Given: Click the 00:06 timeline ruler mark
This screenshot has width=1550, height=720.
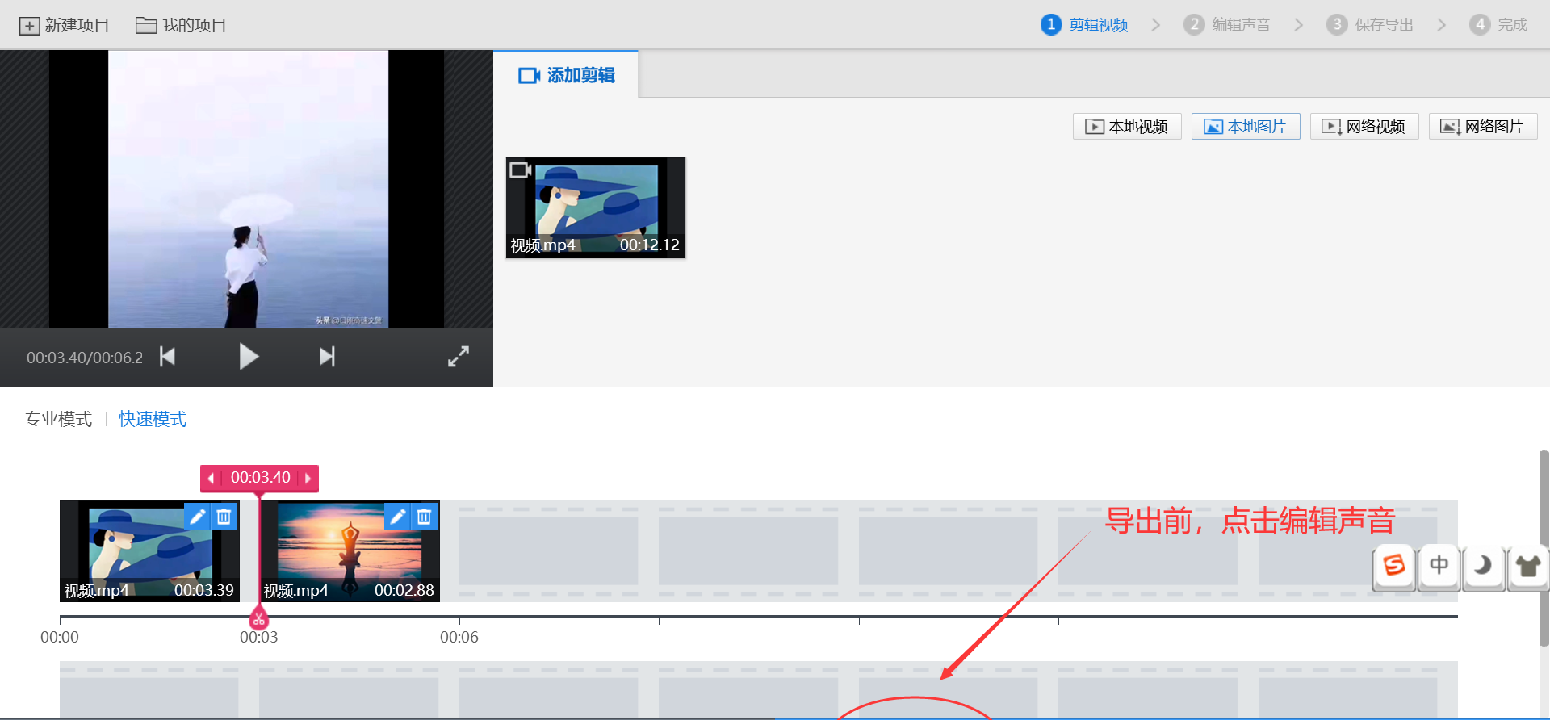Looking at the screenshot, I should [459, 637].
